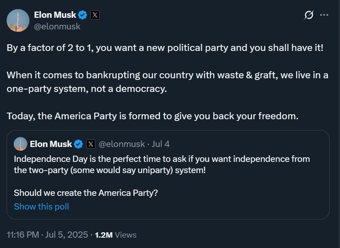Click the 1.2M Views counter
340x248 pixels.
(x=116, y=235)
